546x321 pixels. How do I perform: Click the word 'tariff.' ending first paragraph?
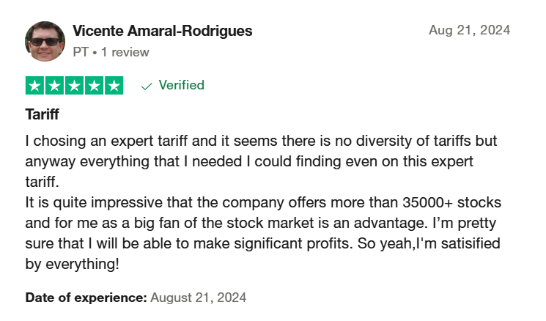point(42,182)
